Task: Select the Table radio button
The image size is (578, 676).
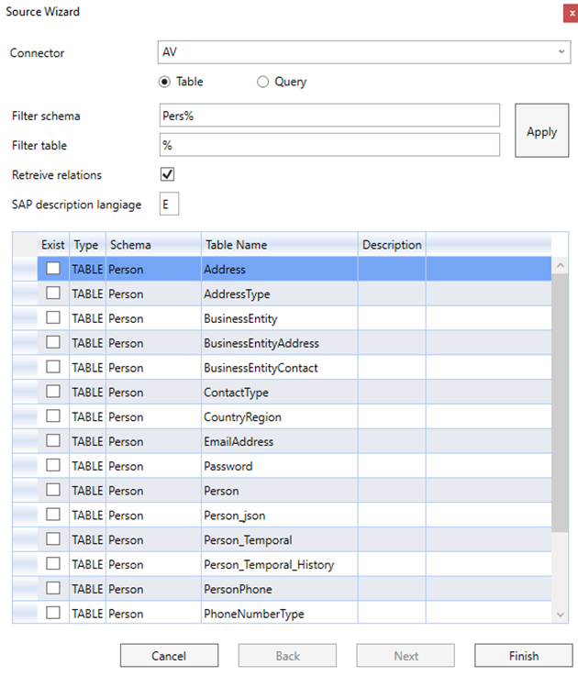Action: [x=164, y=82]
